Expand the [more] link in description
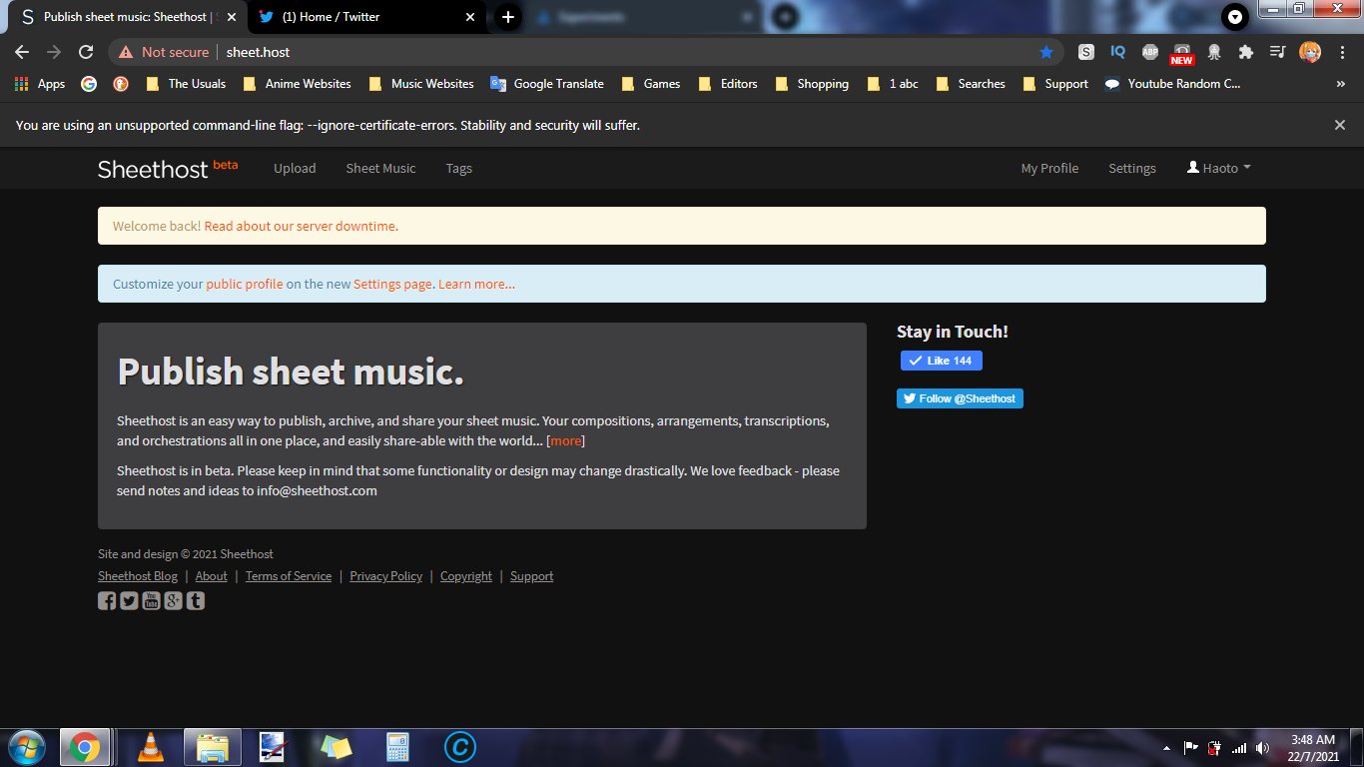Screen dimensions: 1364x767 [566, 440]
